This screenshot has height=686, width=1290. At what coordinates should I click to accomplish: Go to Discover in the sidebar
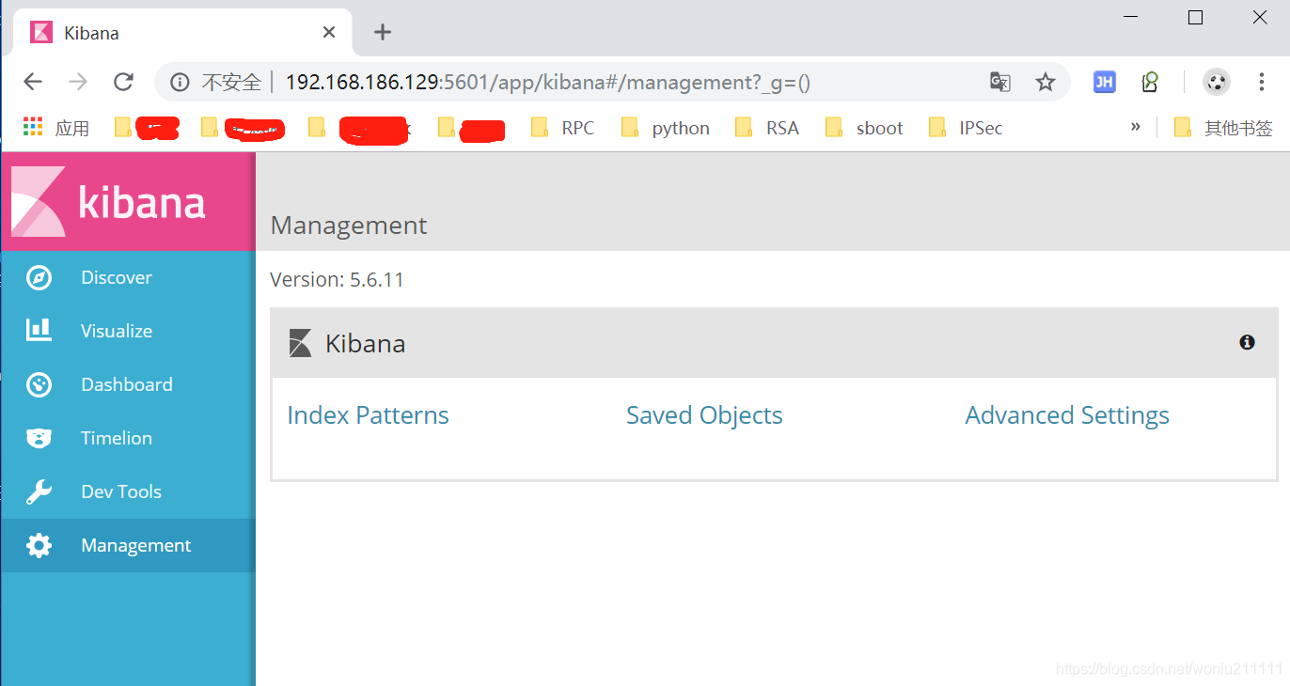(128, 277)
